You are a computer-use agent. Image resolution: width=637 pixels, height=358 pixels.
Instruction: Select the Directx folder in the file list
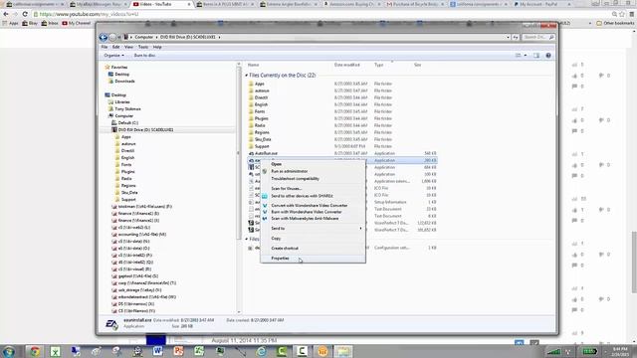(261, 97)
